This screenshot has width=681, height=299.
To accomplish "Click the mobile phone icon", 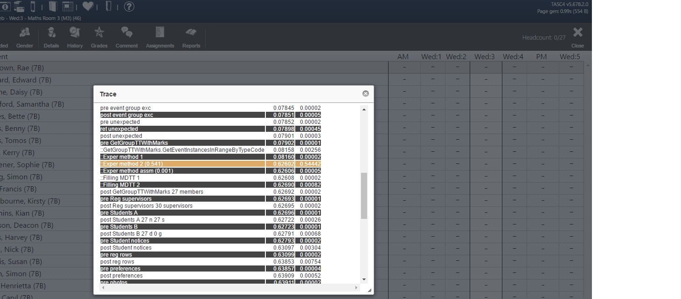I will (33, 7).
